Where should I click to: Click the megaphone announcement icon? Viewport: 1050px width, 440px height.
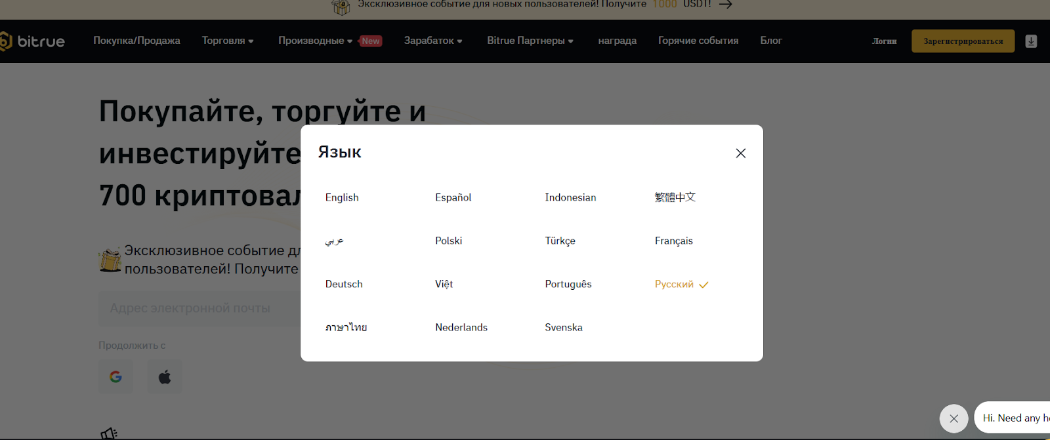(108, 433)
